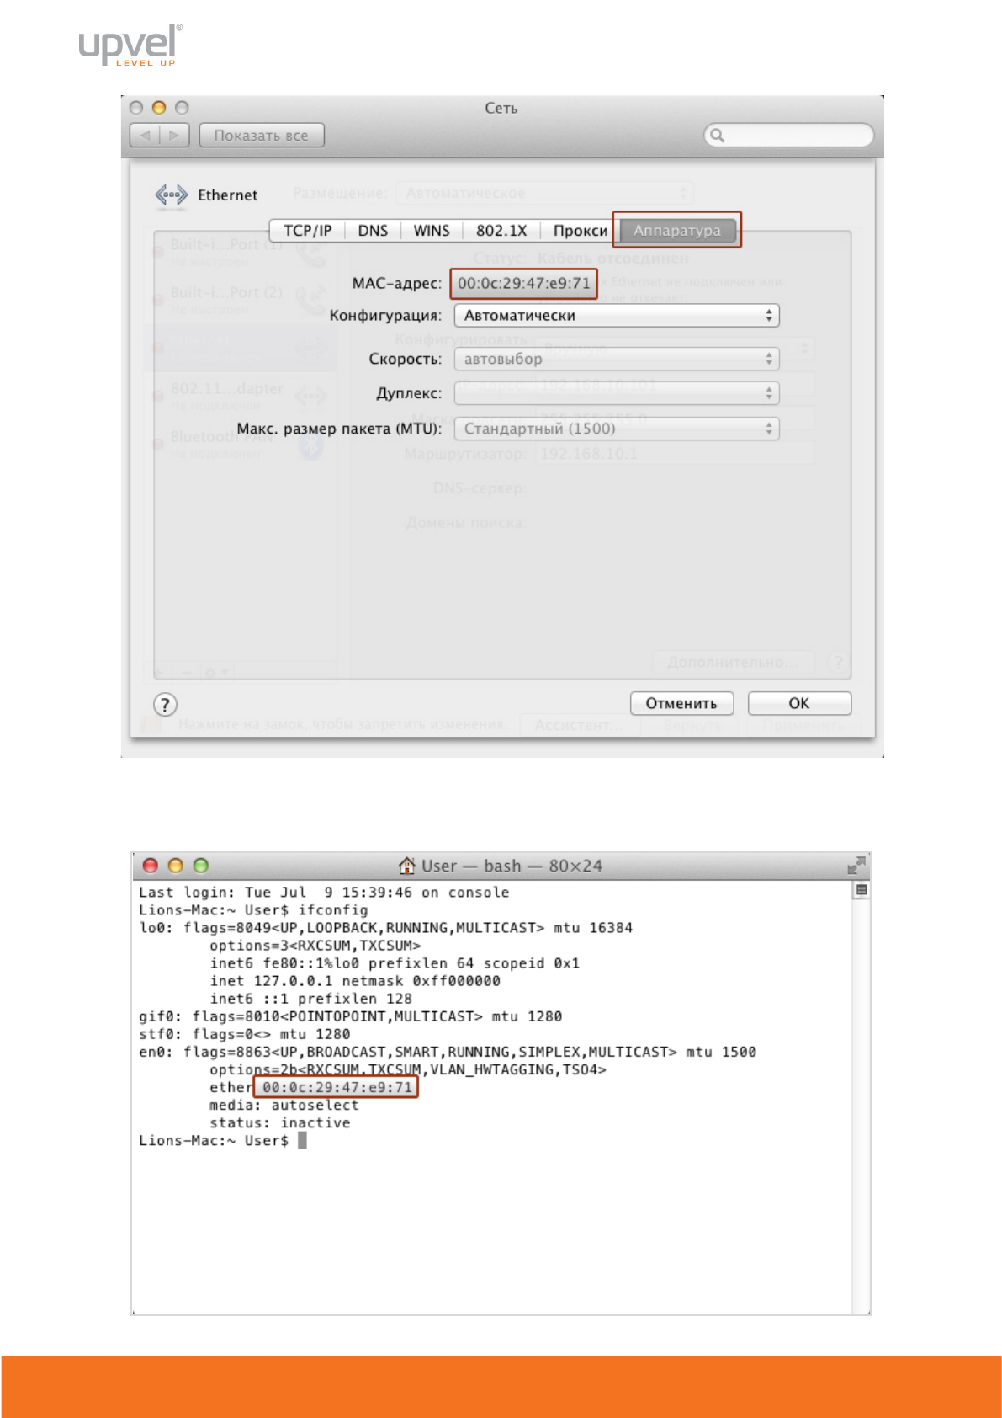Click the forward navigation arrow in toolbar
The width and height of the screenshot is (1002, 1418).
(x=174, y=135)
